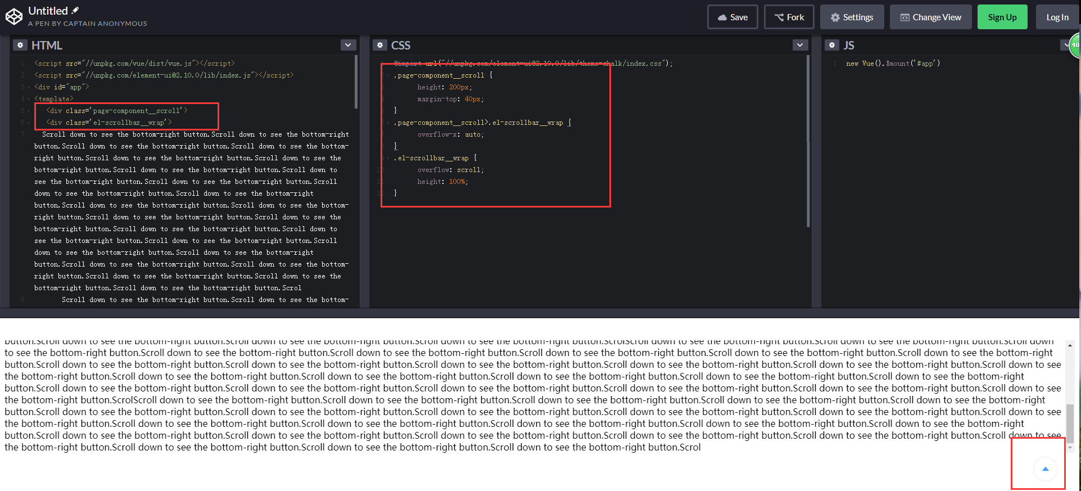Fold the .el-scrollbar__wrap CSS rule
This screenshot has height=491, width=1081.
pyautogui.click(x=388, y=158)
